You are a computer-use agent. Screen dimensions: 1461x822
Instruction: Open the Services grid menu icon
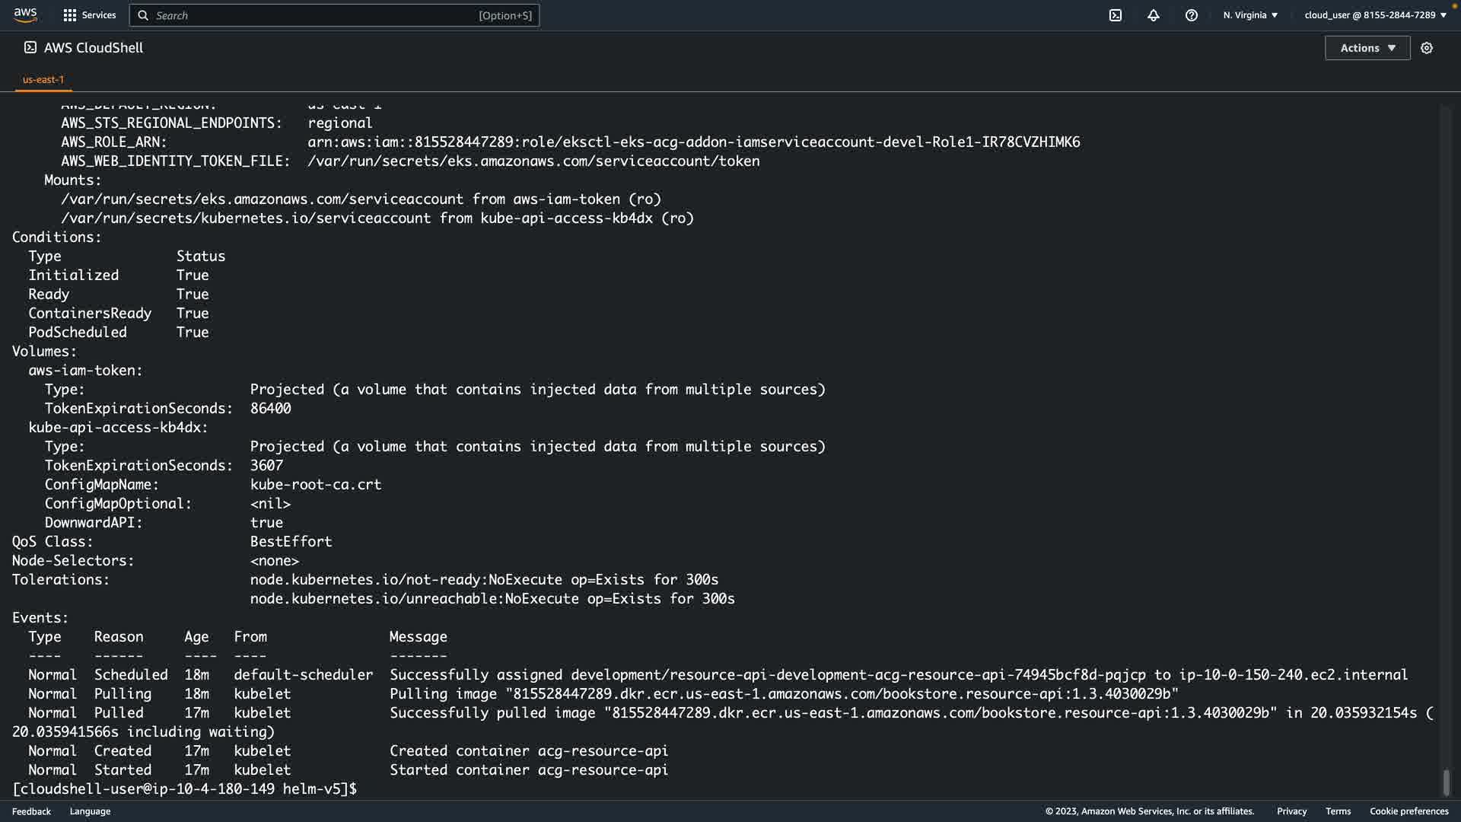[70, 15]
